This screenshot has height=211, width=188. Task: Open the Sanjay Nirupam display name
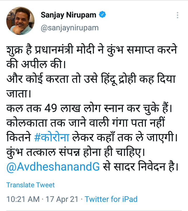tap(69, 15)
